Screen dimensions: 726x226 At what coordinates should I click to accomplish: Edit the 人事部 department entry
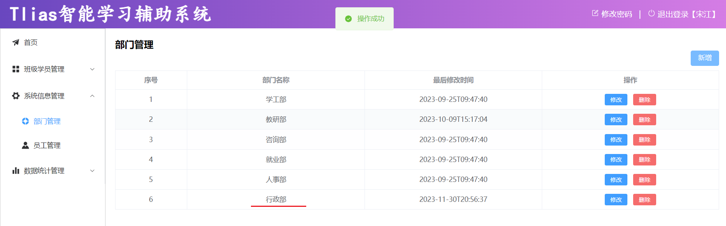[616, 180]
